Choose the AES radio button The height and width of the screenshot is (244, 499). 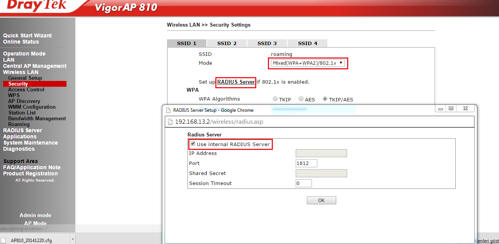point(301,99)
